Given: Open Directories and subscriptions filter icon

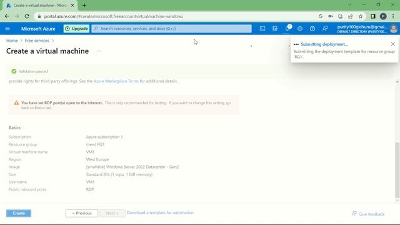Looking at the screenshot, I should [x=275, y=29].
